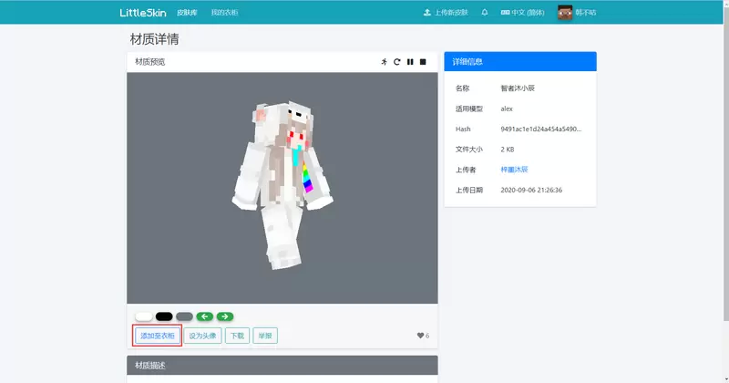Open the LittleSkin home logo
The image size is (729, 383).
click(143, 13)
